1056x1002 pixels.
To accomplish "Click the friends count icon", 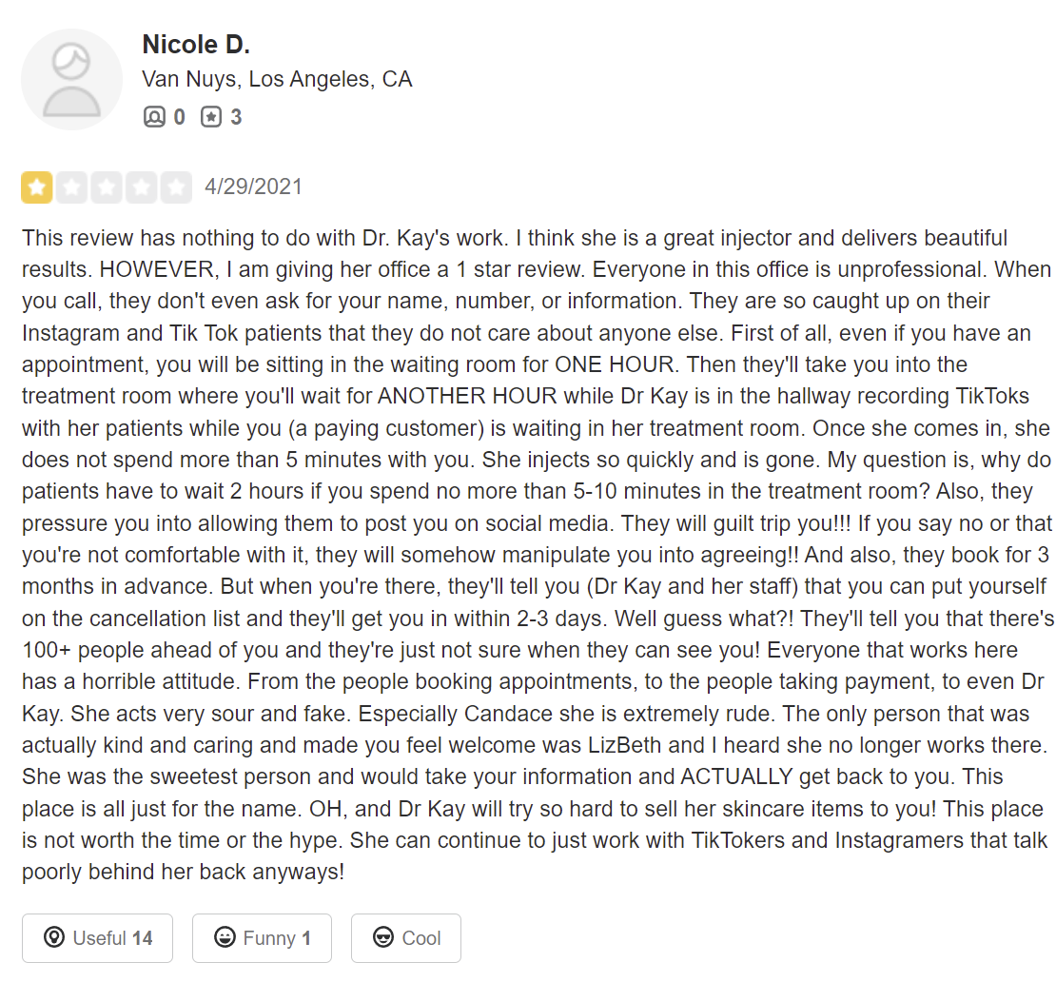I will click(154, 117).
